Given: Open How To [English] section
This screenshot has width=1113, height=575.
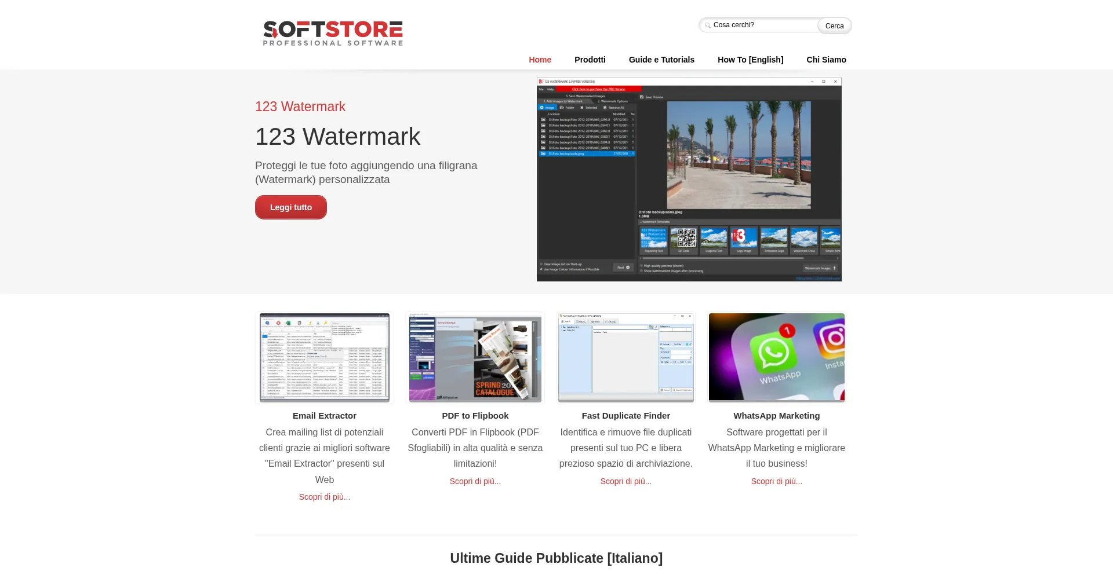Looking at the screenshot, I should pyautogui.click(x=750, y=60).
